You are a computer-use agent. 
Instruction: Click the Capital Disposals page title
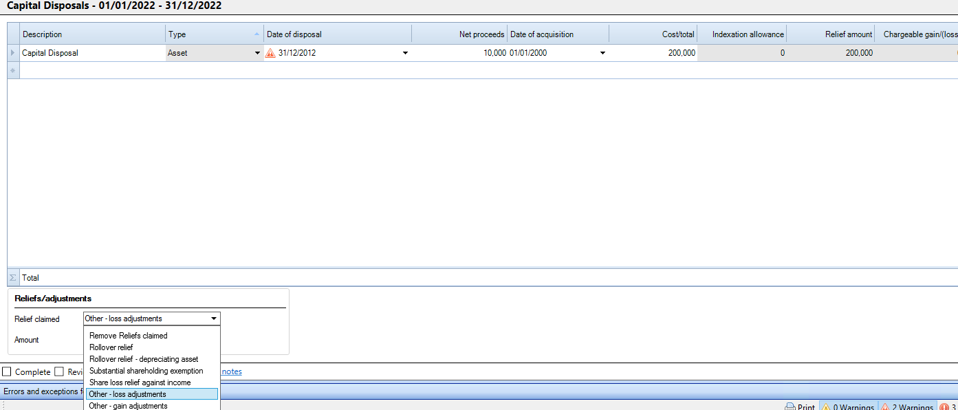pyautogui.click(x=114, y=6)
